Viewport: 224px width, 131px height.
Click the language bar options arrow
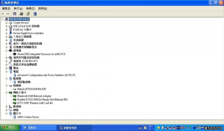tap(150, 129)
